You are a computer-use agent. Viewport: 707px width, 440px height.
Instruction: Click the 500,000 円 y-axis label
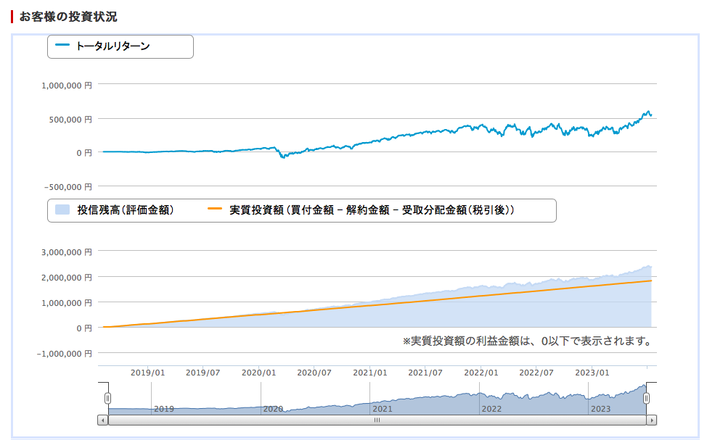click(70, 120)
